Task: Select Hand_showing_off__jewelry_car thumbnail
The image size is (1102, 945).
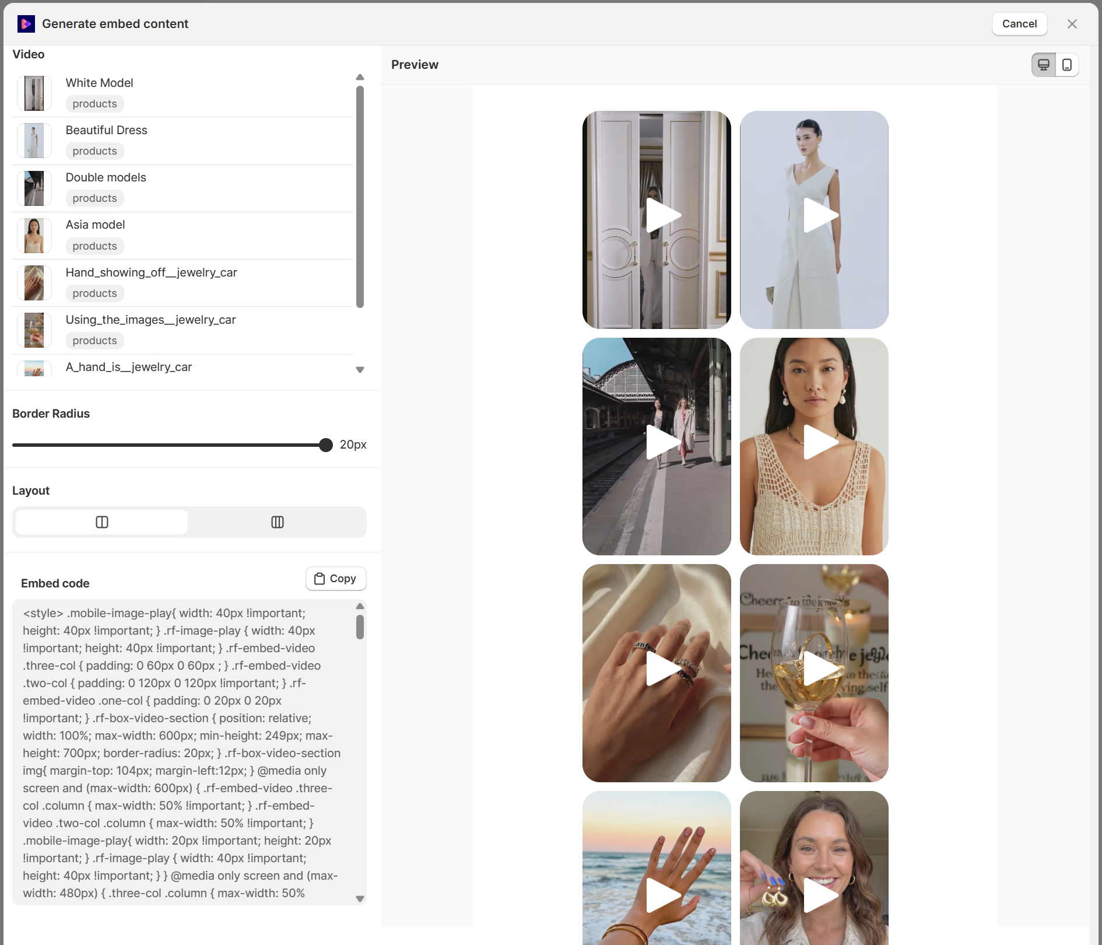Action: [x=34, y=283]
